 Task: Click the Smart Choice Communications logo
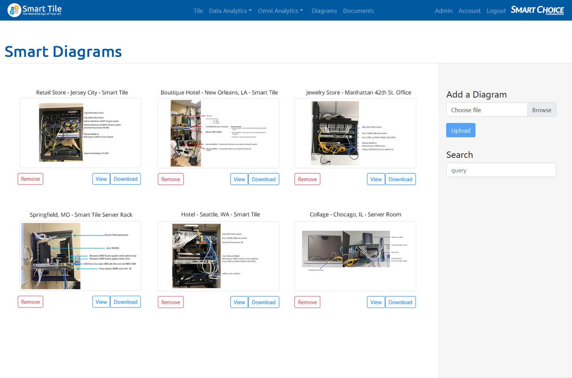pyautogui.click(x=537, y=10)
